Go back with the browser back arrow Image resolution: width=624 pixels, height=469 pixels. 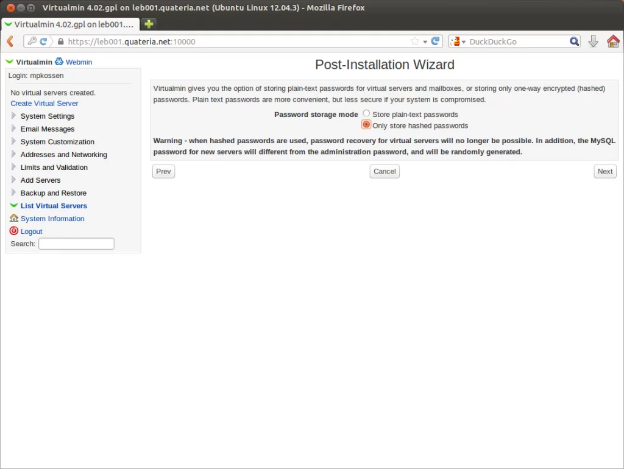coord(10,41)
